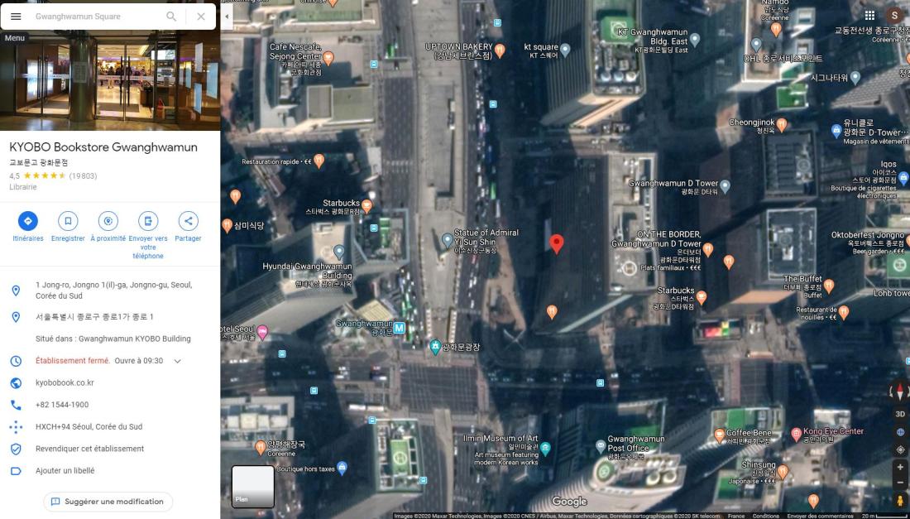The image size is (910, 519).
Task: Click the search magnifier icon
Action: (x=171, y=17)
